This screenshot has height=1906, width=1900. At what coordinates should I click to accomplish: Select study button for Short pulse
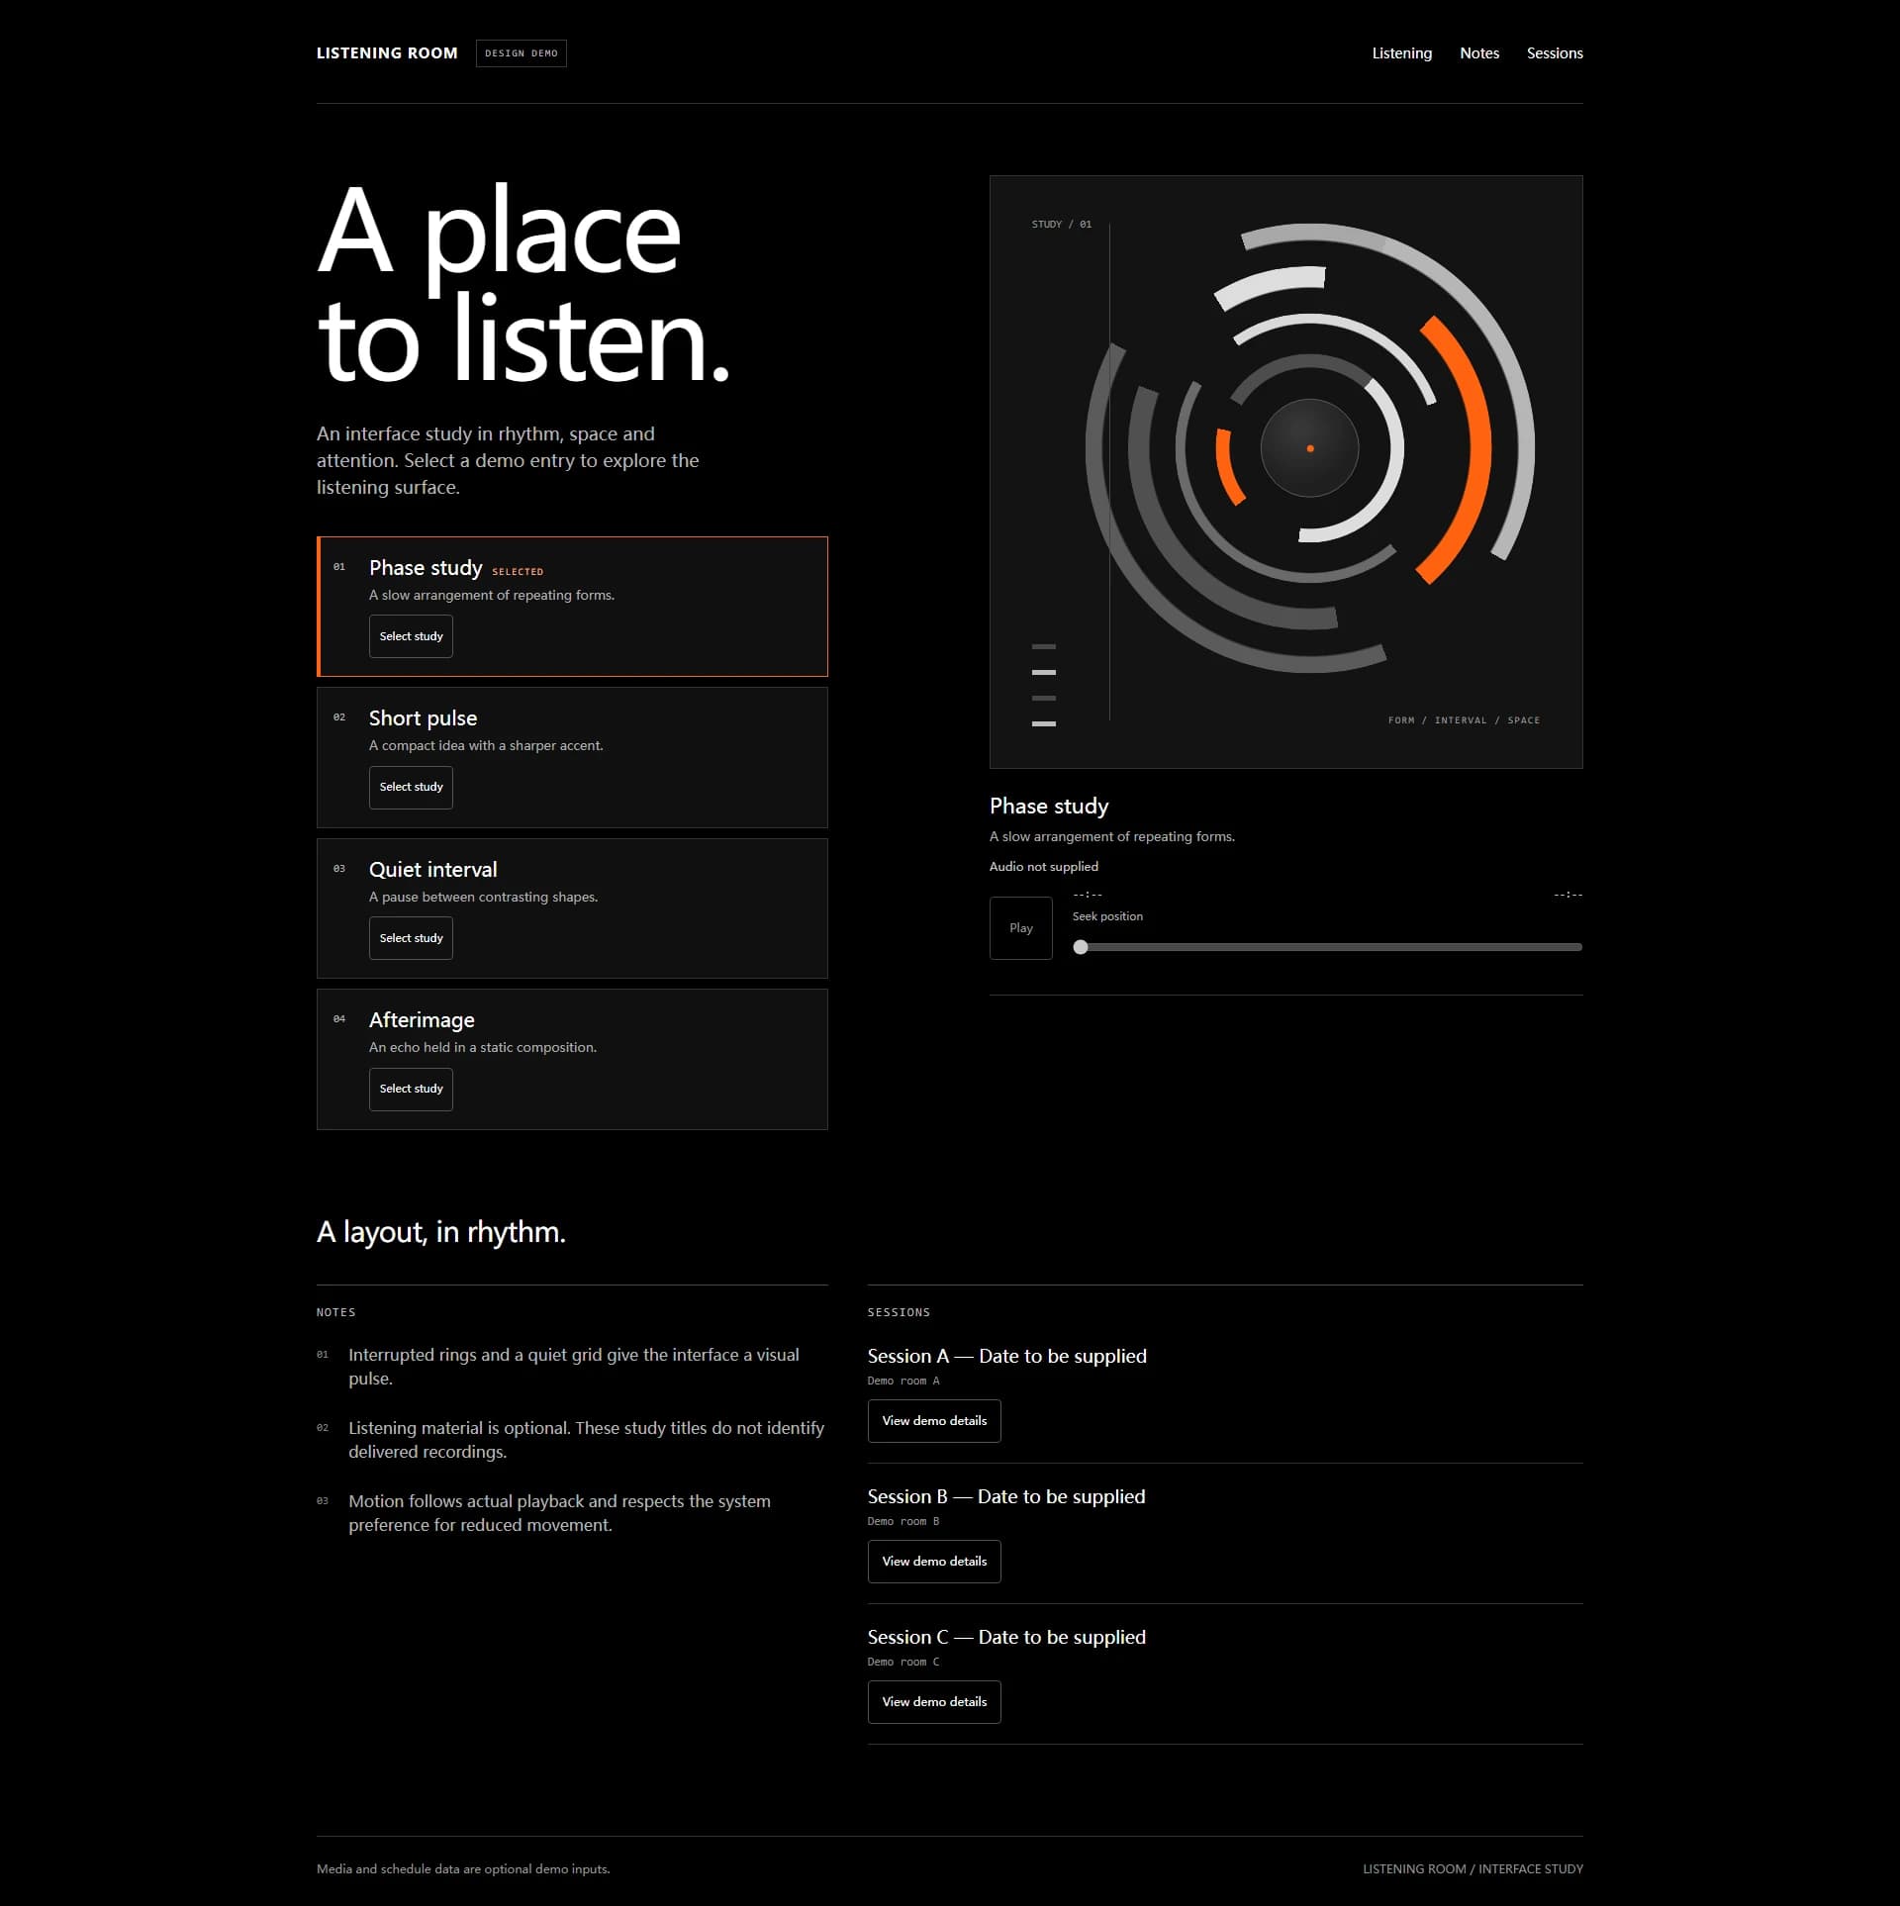click(411, 787)
